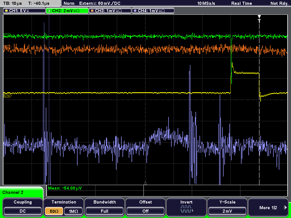Image resolution: width=291 pixels, height=218 pixels.
Task: Select the CH2: 2 mV channel tab
Action: point(67,11)
